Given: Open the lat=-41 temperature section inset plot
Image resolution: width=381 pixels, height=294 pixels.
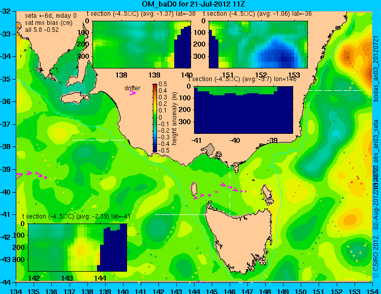Looking at the screenshot, I should (78, 247).
